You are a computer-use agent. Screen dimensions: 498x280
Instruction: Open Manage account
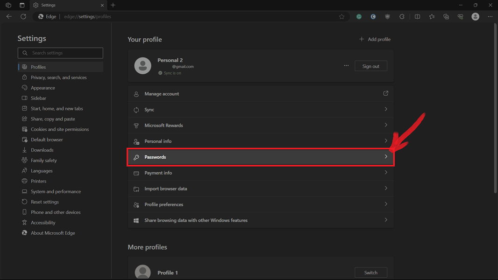point(261,93)
